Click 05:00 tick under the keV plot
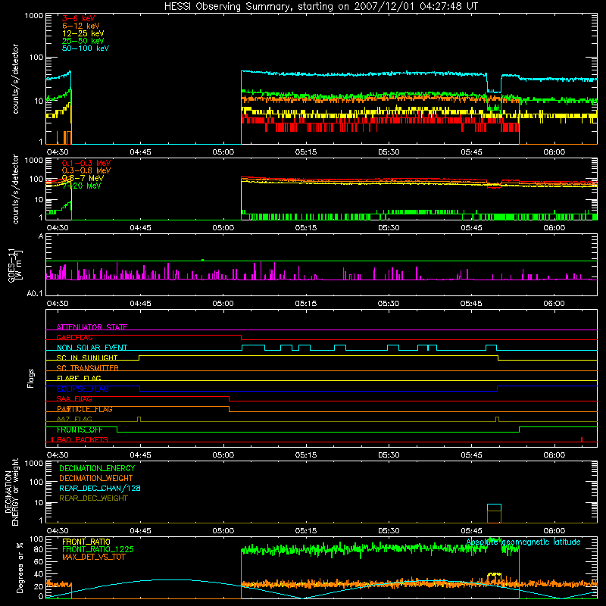Screen dimensions: 606x606 [x=223, y=152]
